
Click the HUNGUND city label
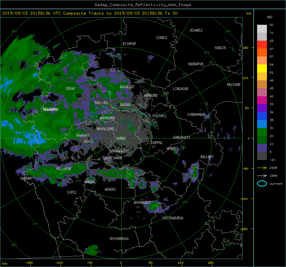(x=151, y=96)
